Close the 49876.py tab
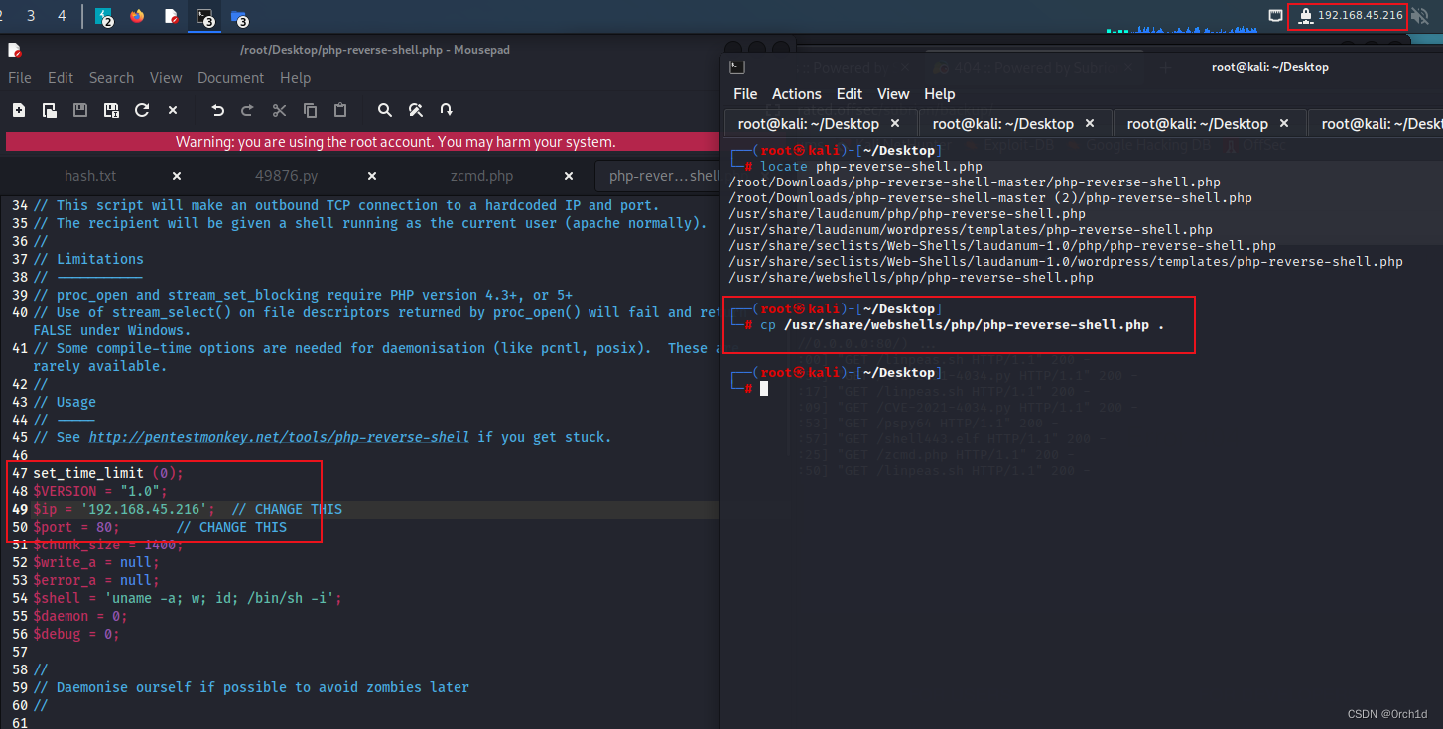 pyautogui.click(x=372, y=176)
